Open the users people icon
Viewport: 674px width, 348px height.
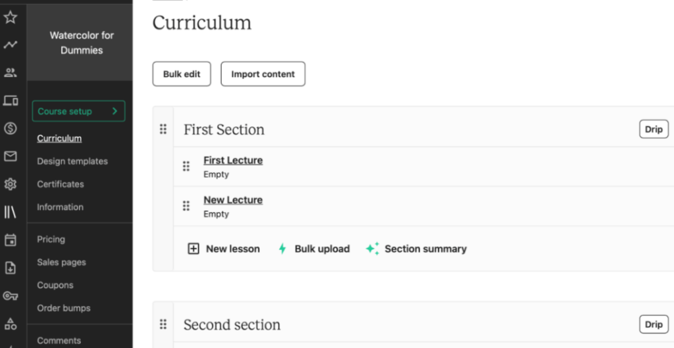tap(11, 72)
